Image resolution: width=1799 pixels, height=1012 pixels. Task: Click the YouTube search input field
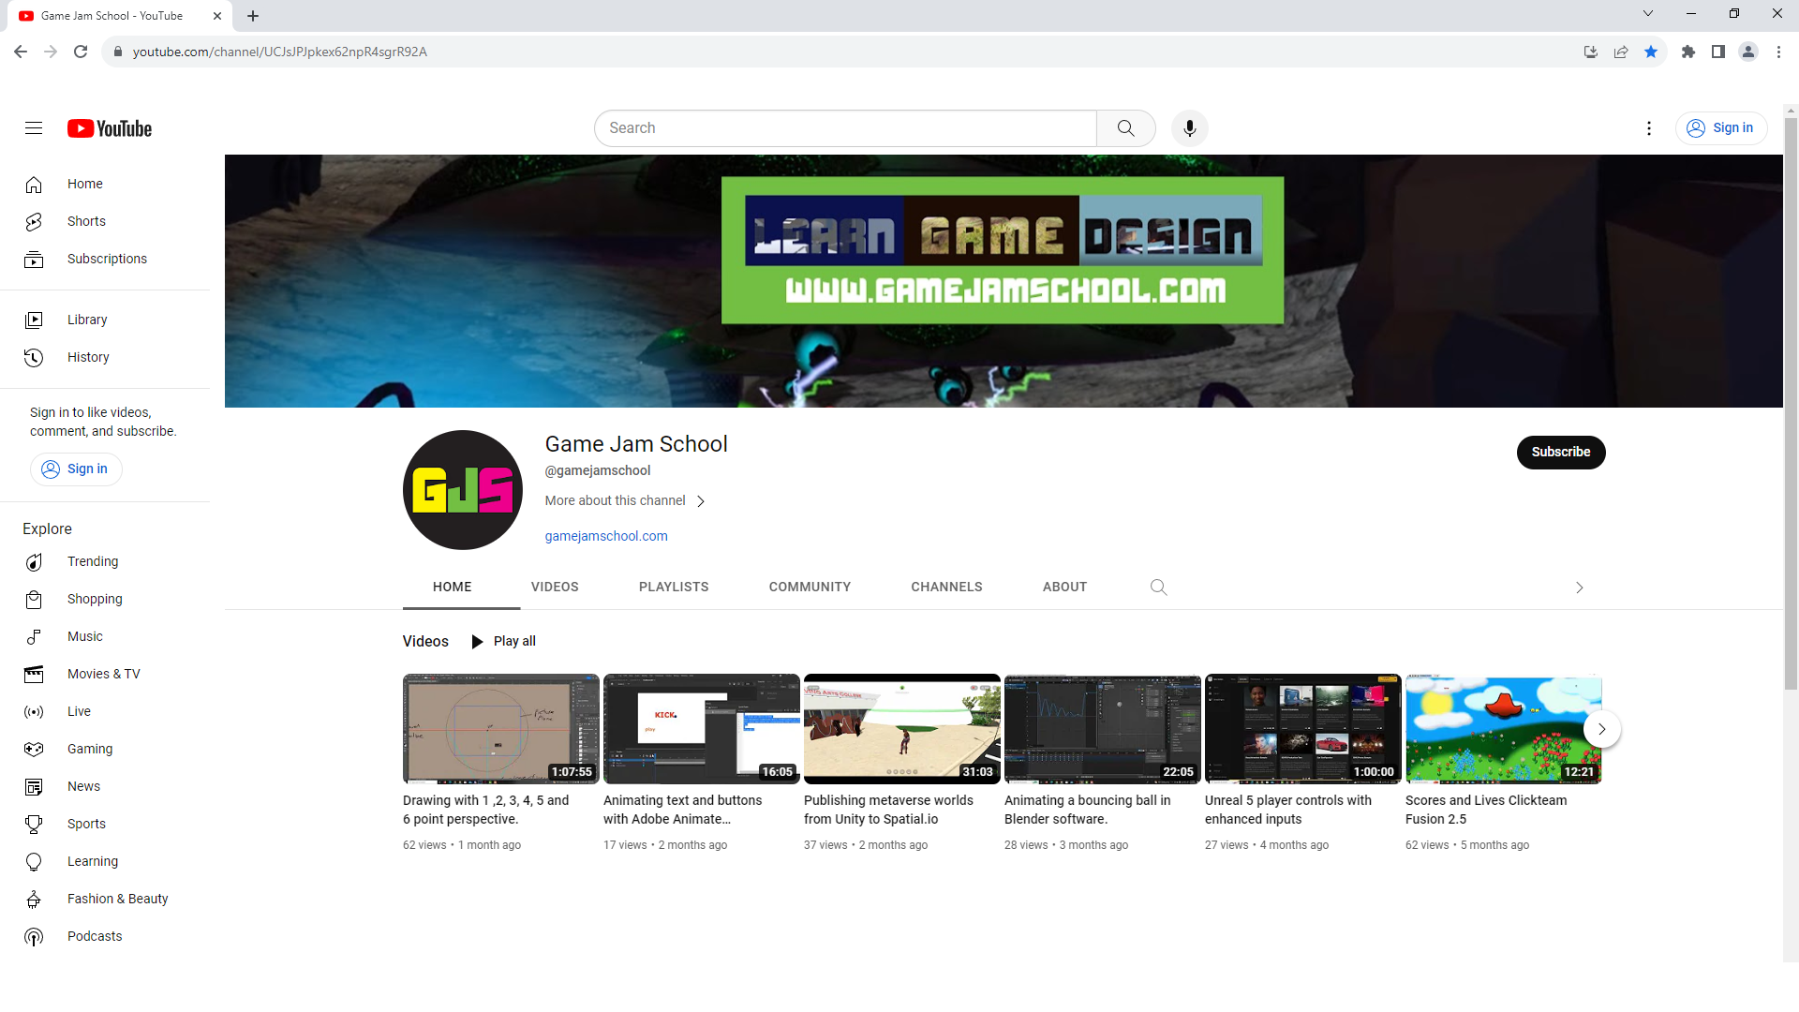pyautogui.click(x=845, y=128)
